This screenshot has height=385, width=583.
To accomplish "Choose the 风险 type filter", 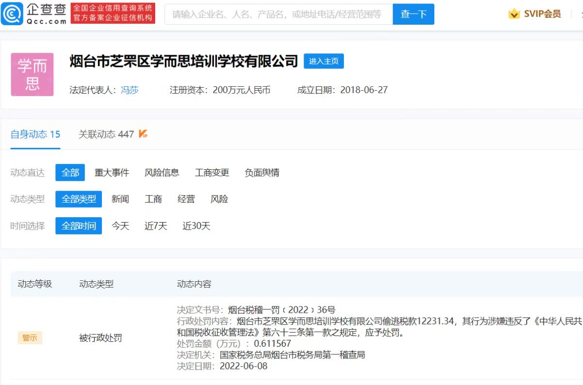I will pos(219,199).
